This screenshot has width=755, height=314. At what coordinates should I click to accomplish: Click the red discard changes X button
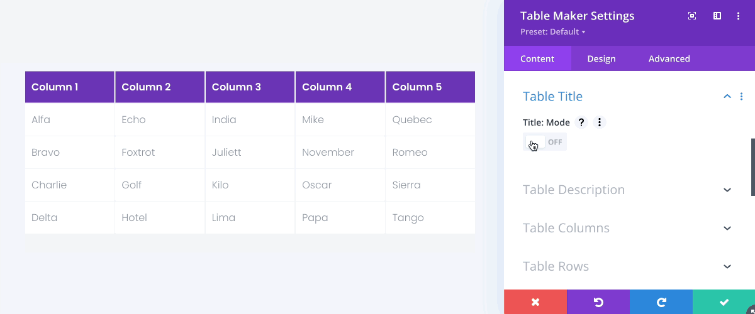[535, 302]
